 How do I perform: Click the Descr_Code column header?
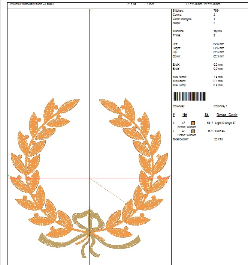pyautogui.click(x=227, y=115)
